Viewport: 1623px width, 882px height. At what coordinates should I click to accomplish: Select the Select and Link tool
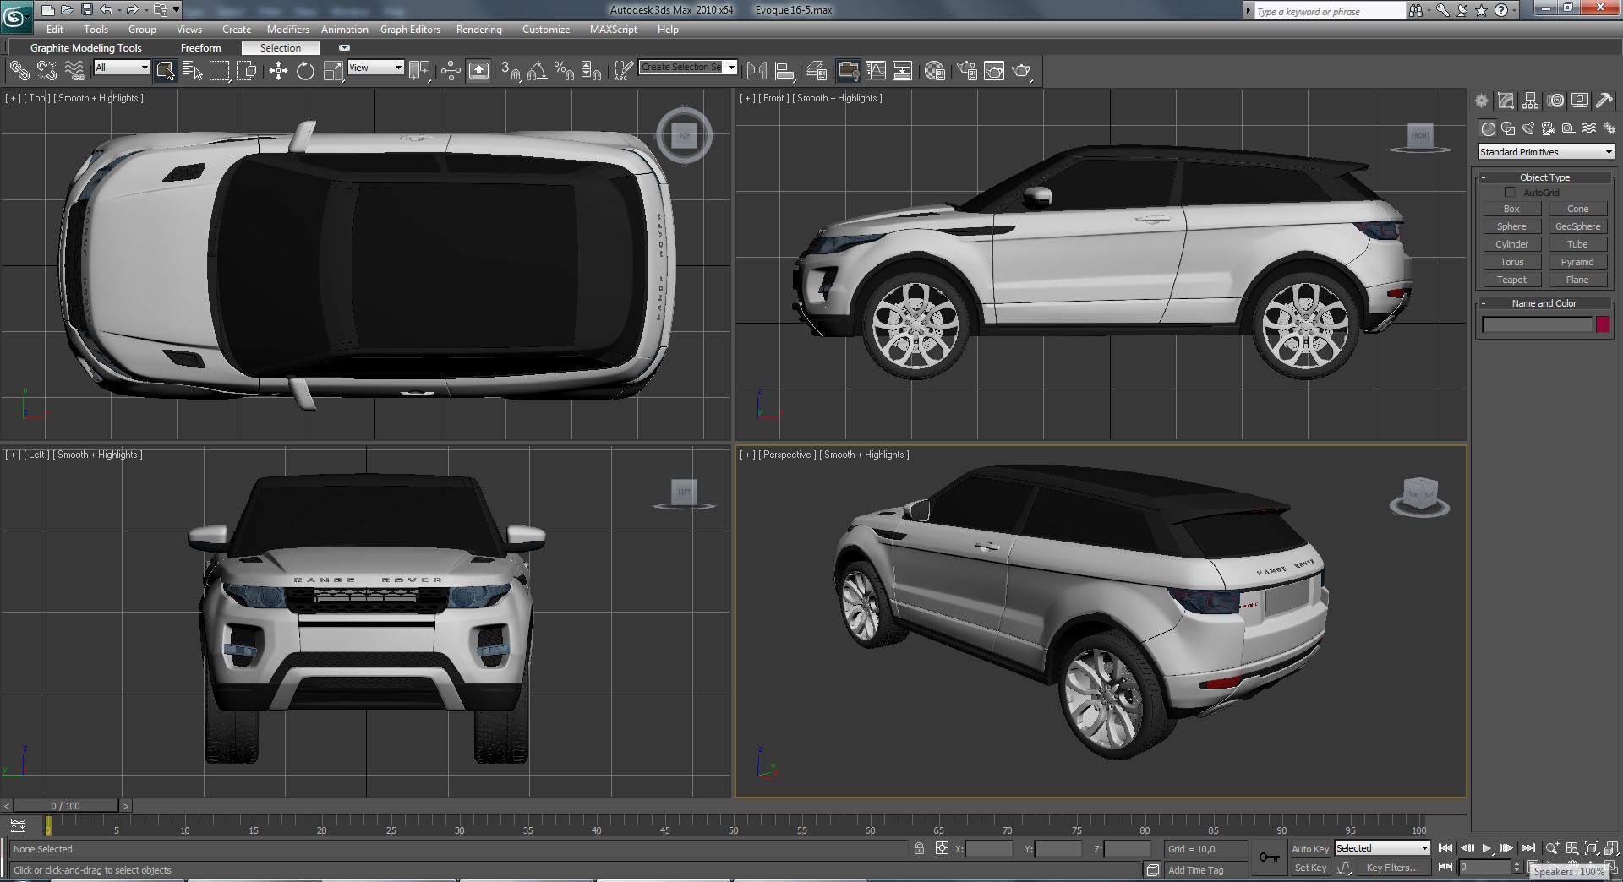(19, 71)
